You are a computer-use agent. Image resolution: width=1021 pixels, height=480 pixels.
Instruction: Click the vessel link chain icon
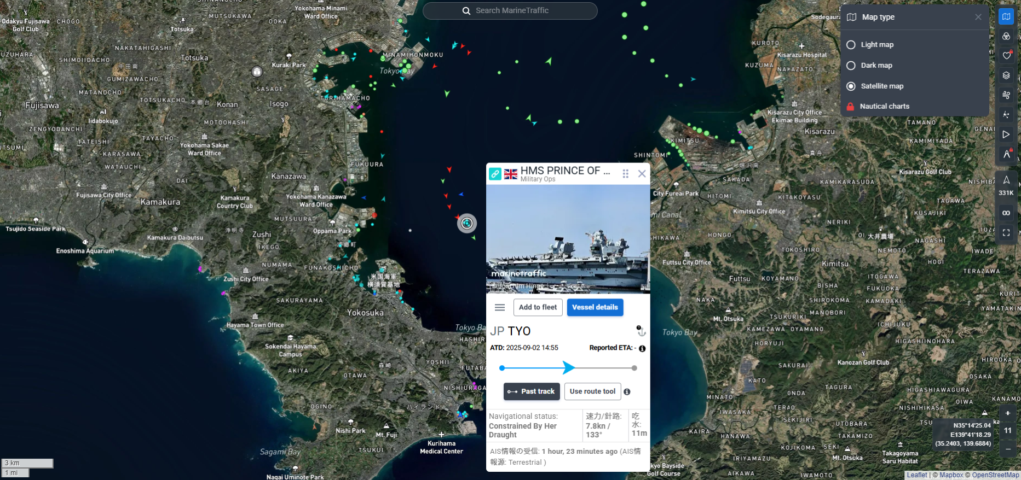tap(495, 174)
